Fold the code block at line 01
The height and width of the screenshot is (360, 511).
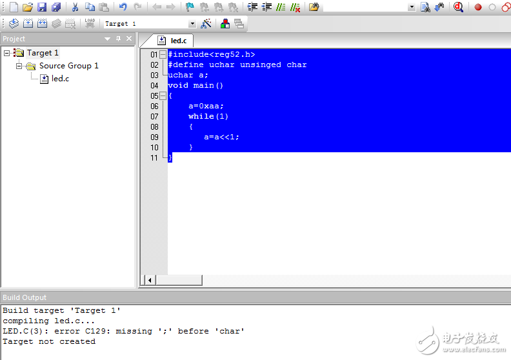pyautogui.click(x=163, y=54)
